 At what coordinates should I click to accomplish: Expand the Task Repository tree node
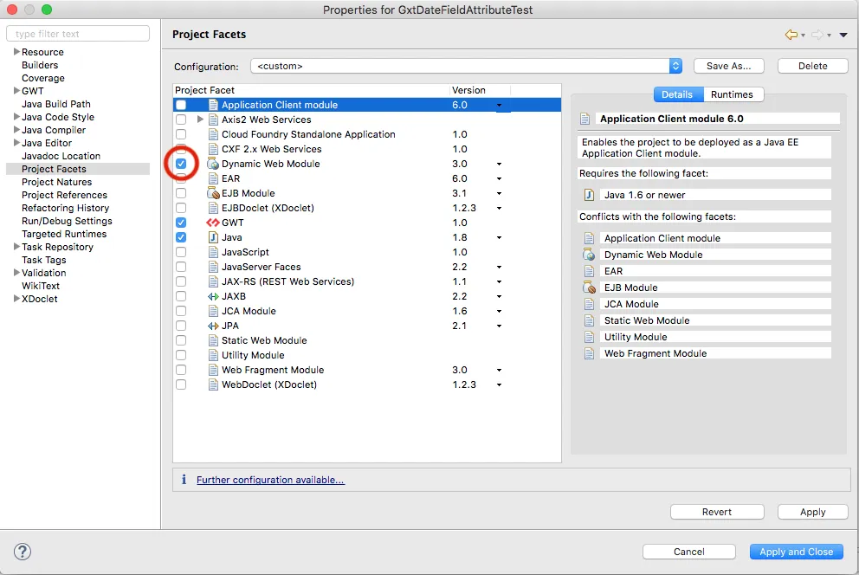tap(16, 247)
